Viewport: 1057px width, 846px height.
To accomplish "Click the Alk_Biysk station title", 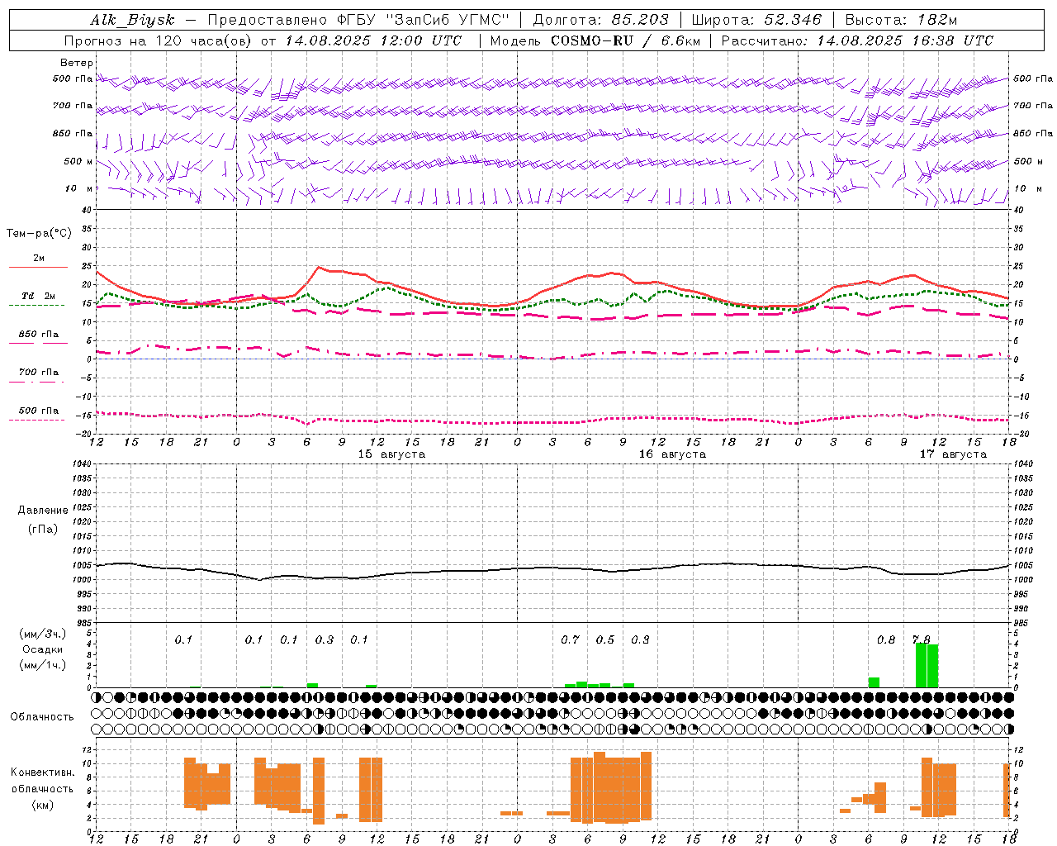I will pyautogui.click(x=133, y=20).
